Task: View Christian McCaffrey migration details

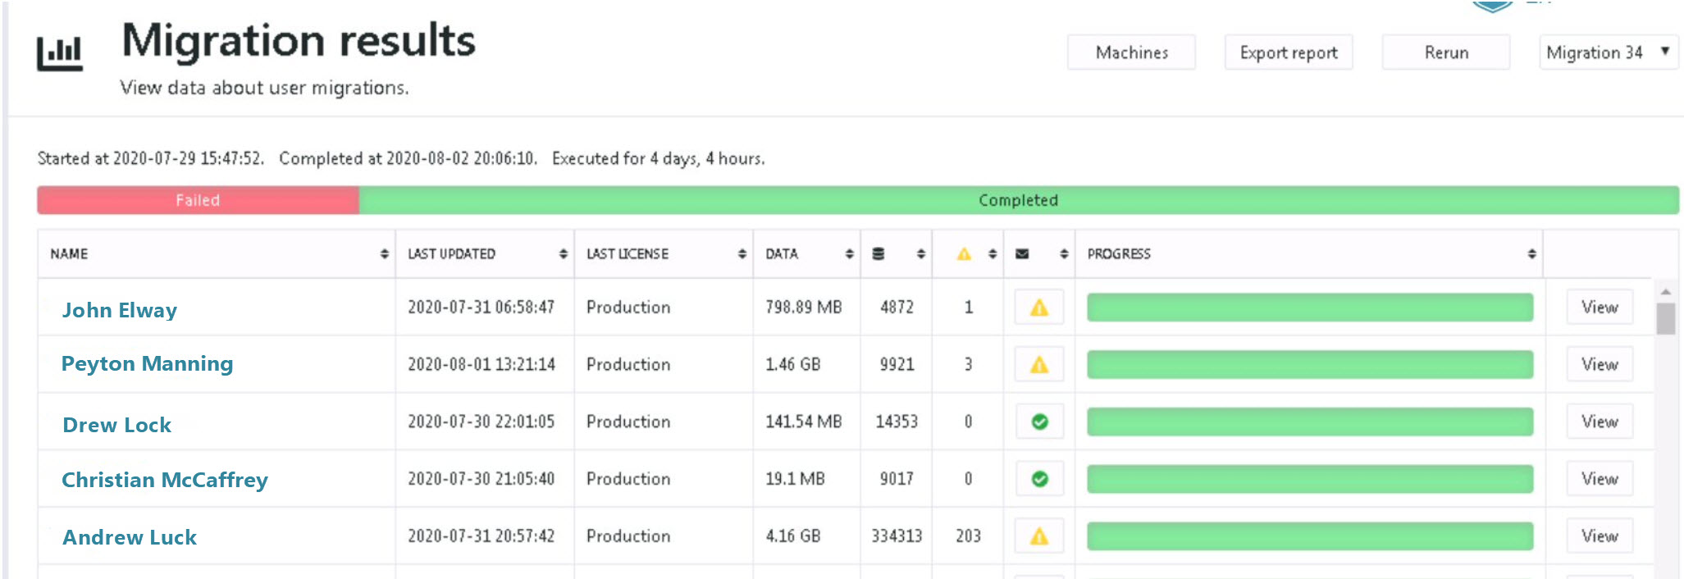Action: 1600,479
